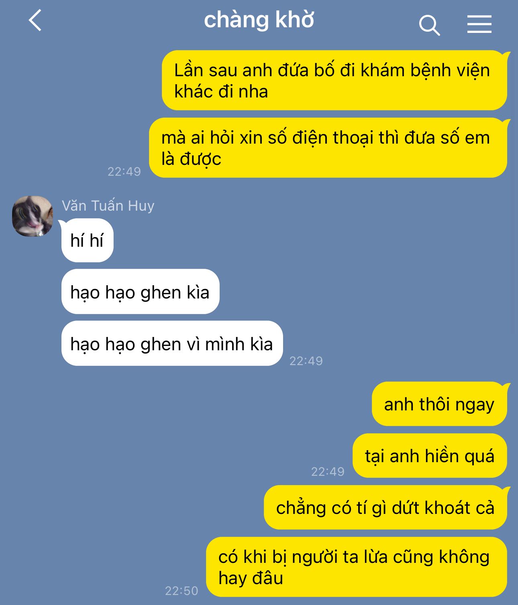Open the chat search magnifier
The height and width of the screenshot is (605, 518).
[x=429, y=25]
